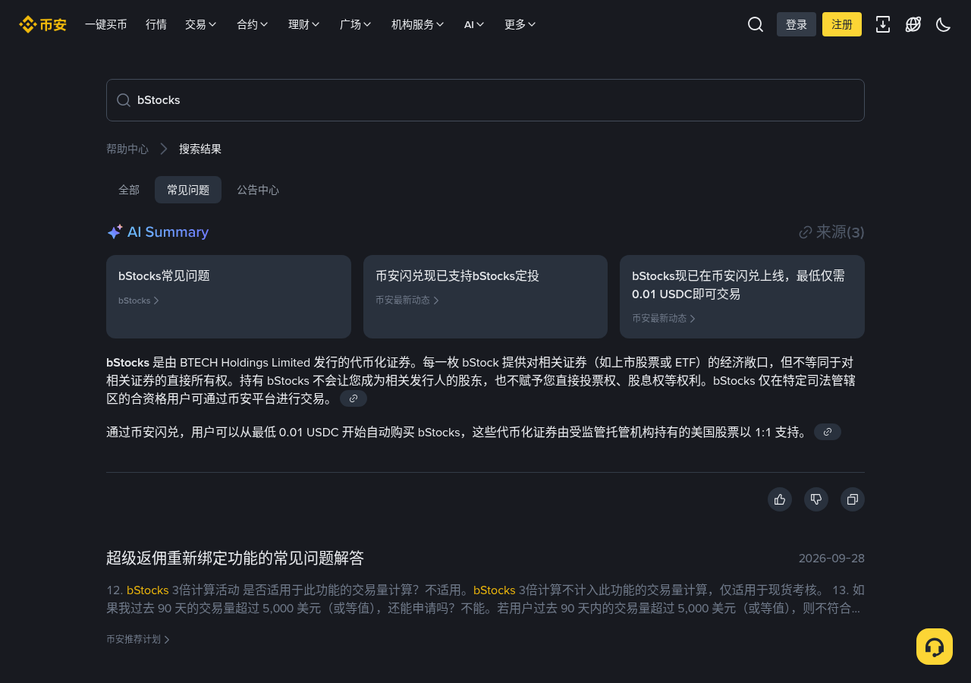Click the AI Summary sparkle icon
The height and width of the screenshot is (683, 971).
click(x=115, y=232)
